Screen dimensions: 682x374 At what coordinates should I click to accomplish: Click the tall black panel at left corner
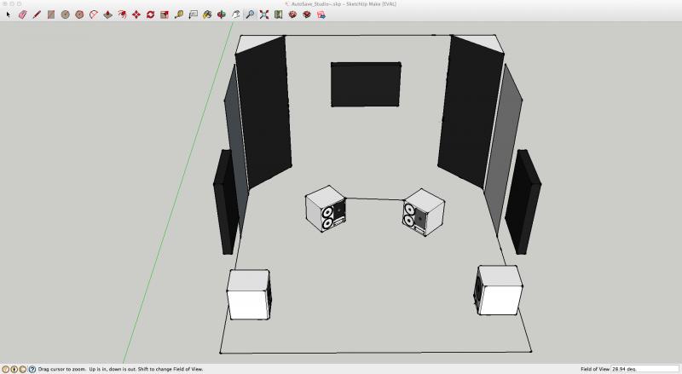point(263,112)
